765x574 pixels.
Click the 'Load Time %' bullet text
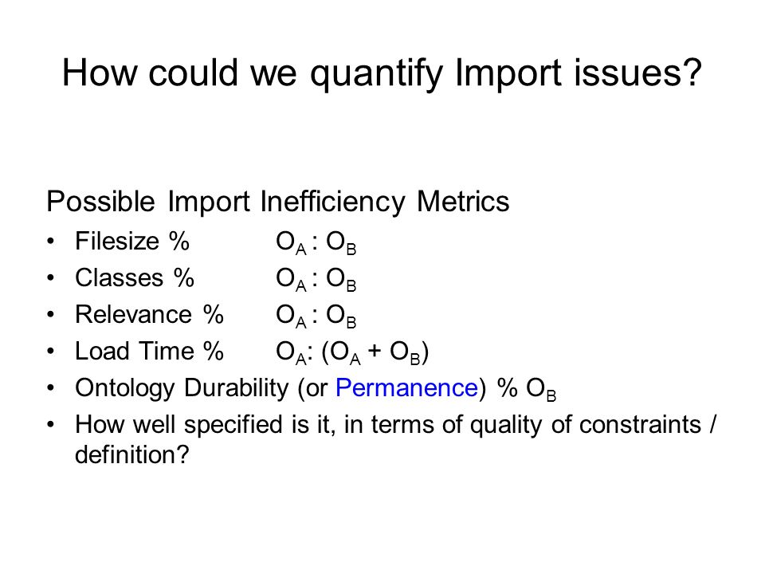point(149,351)
